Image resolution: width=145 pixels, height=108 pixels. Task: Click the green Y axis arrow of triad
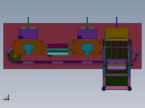click(x=8, y=97)
